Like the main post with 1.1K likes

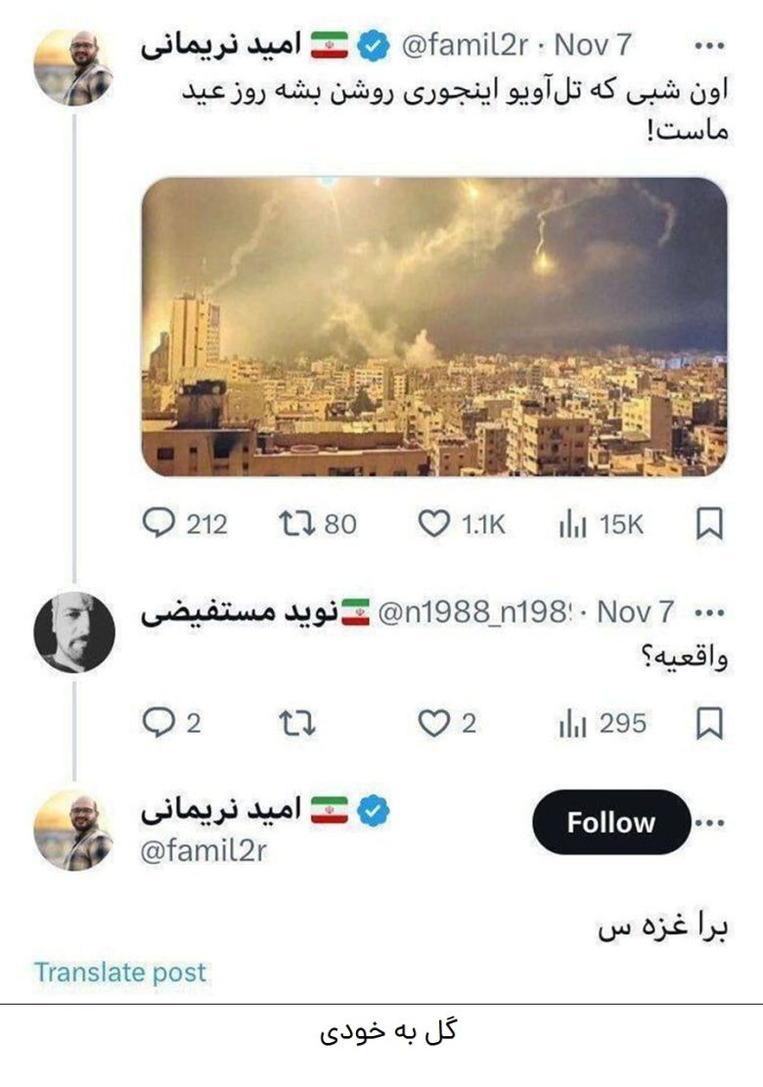433,524
